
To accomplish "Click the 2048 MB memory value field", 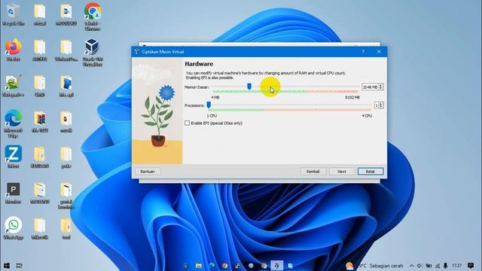I will (370, 87).
